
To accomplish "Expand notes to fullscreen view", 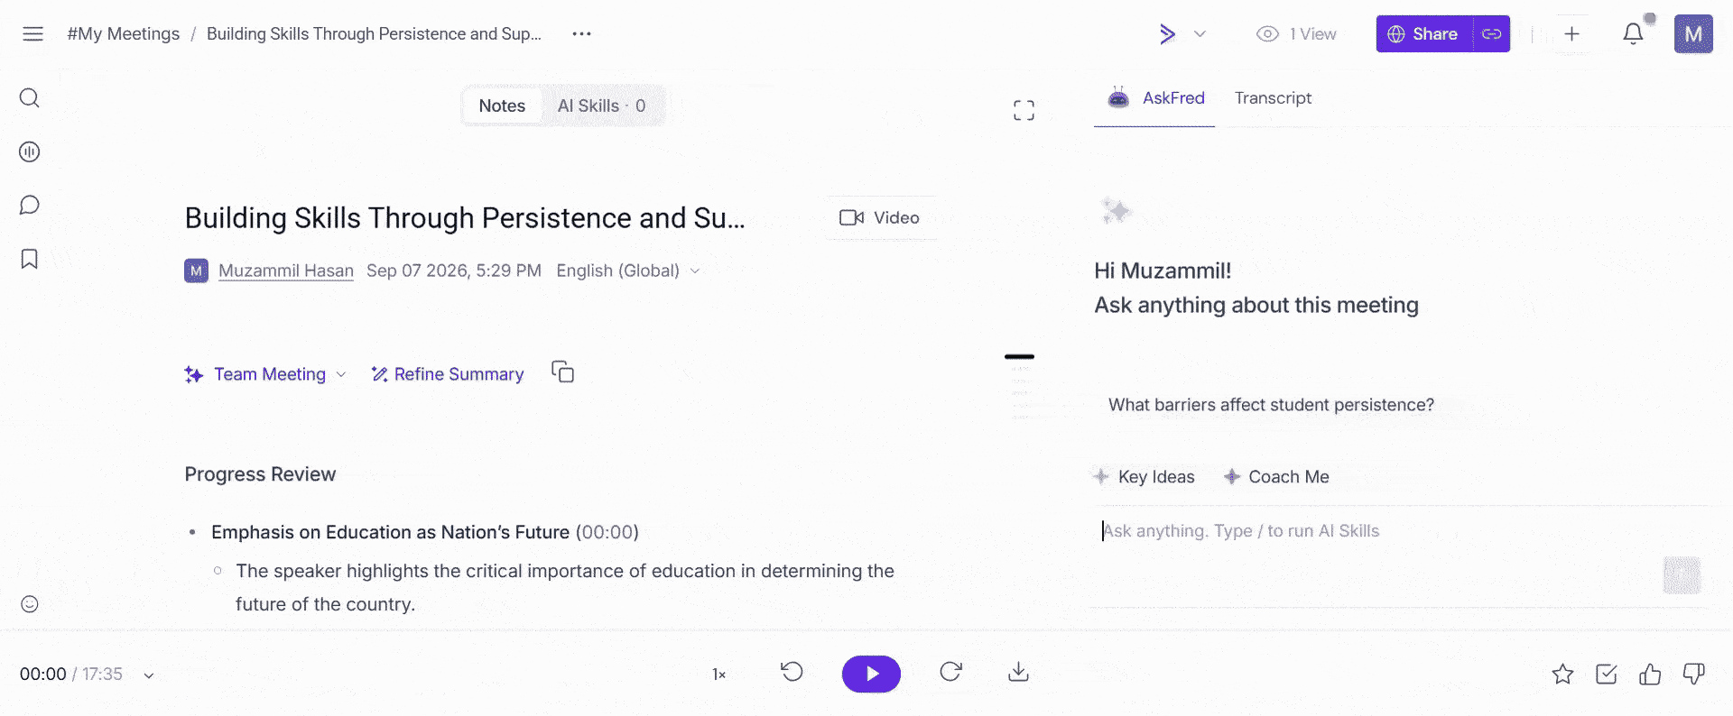I will tap(1024, 110).
